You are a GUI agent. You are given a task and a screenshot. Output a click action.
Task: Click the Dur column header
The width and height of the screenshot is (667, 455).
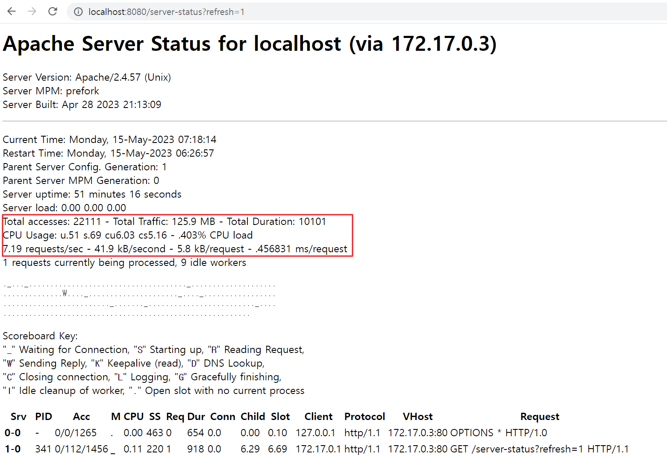point(196,417)
